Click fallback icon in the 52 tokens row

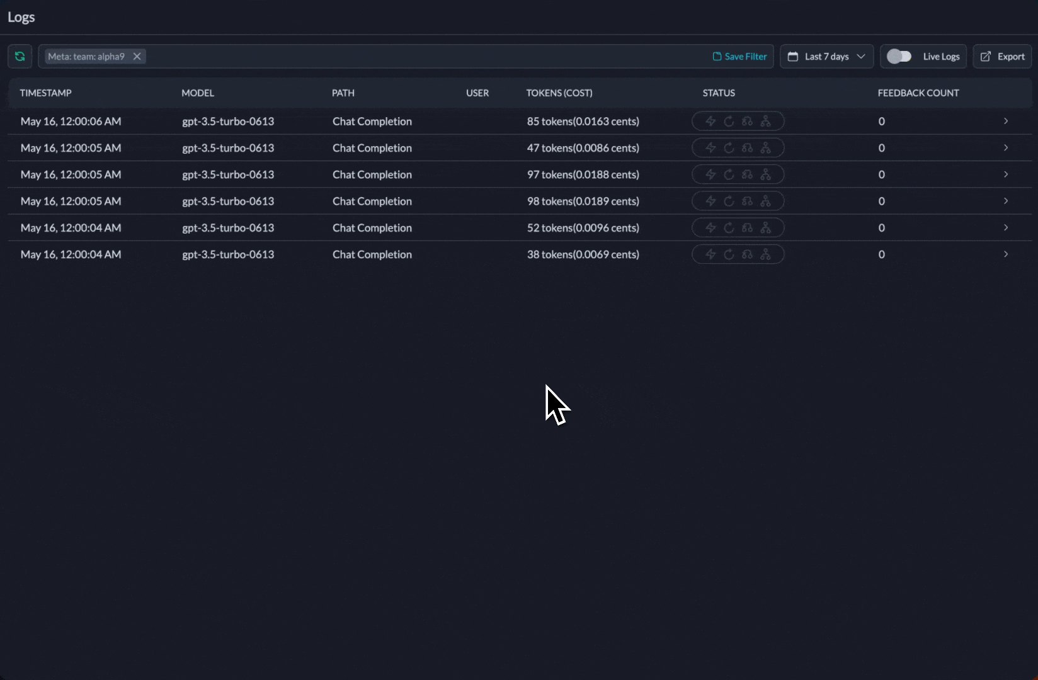tap(747, 227)
